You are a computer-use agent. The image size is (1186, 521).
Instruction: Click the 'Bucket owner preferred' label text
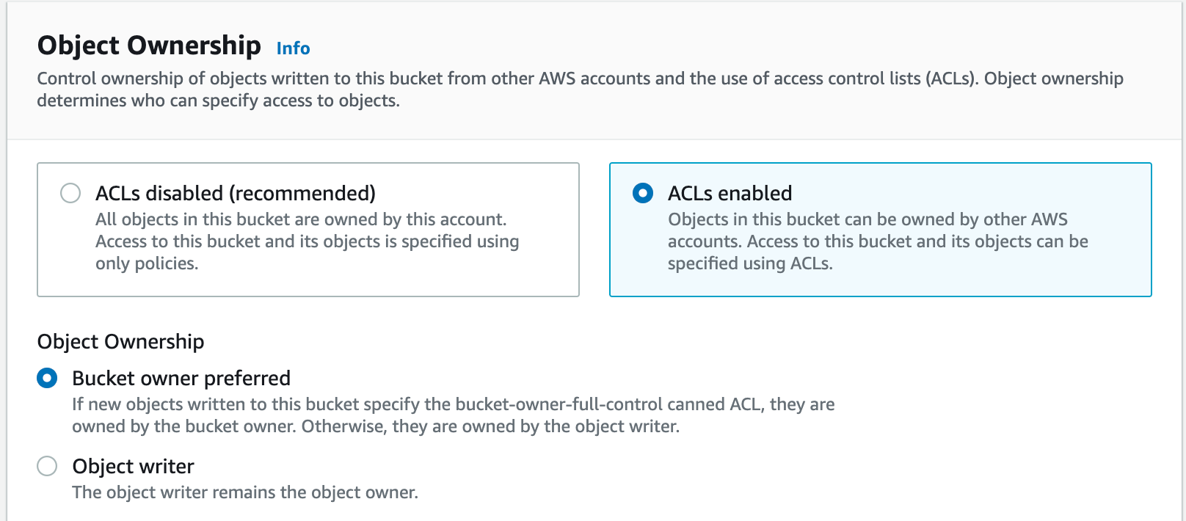pyautogui.click(x=181, y=378)
